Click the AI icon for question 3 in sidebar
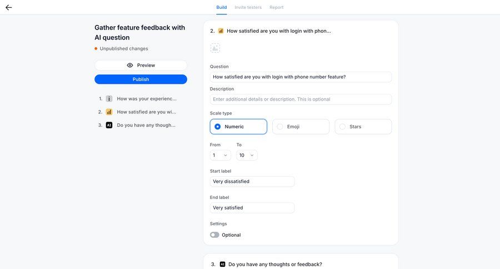Screen dimensions: 500x269 click(x=109, y=125)
